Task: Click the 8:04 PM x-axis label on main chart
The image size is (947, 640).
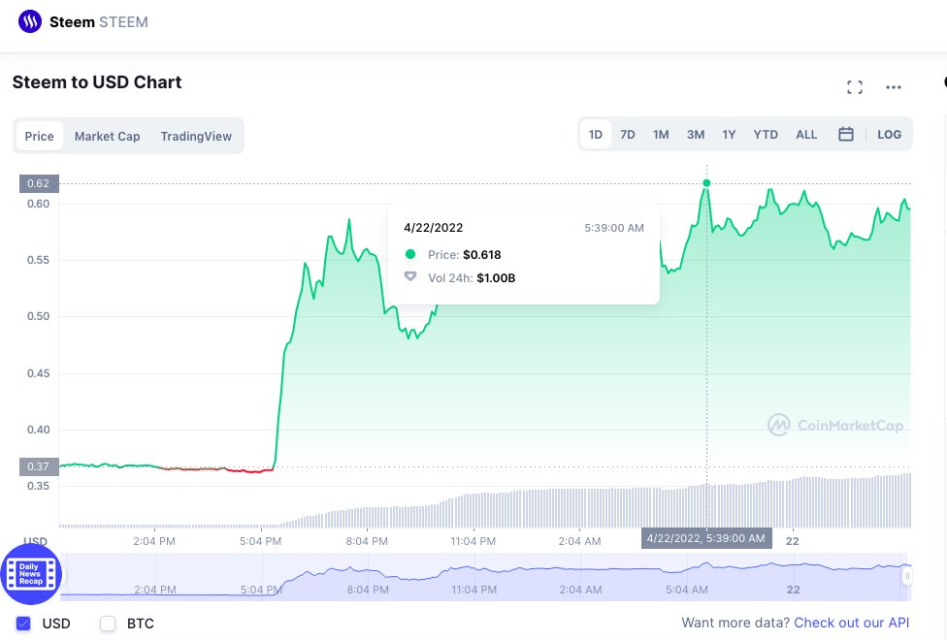Action: [367, 541]
